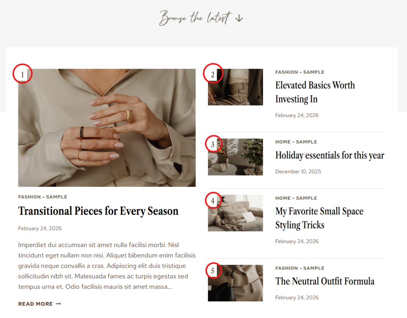The image size is (407, 318).
Task: Open Elevated Basics Worth Investing In post
Action: (x=315, y=92)
